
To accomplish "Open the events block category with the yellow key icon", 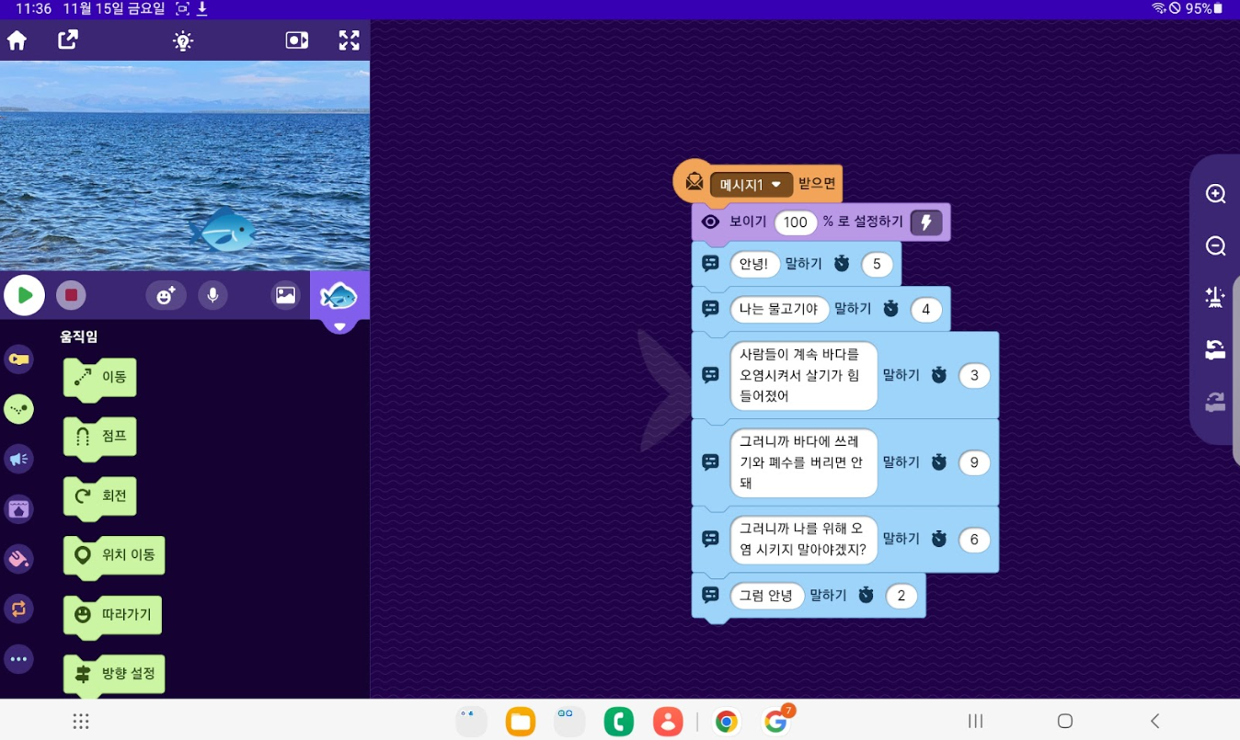I will click(18, 359).
